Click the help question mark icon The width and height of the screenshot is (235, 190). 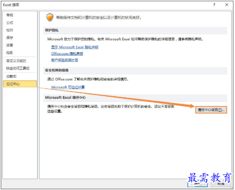[x=214, y=5]
